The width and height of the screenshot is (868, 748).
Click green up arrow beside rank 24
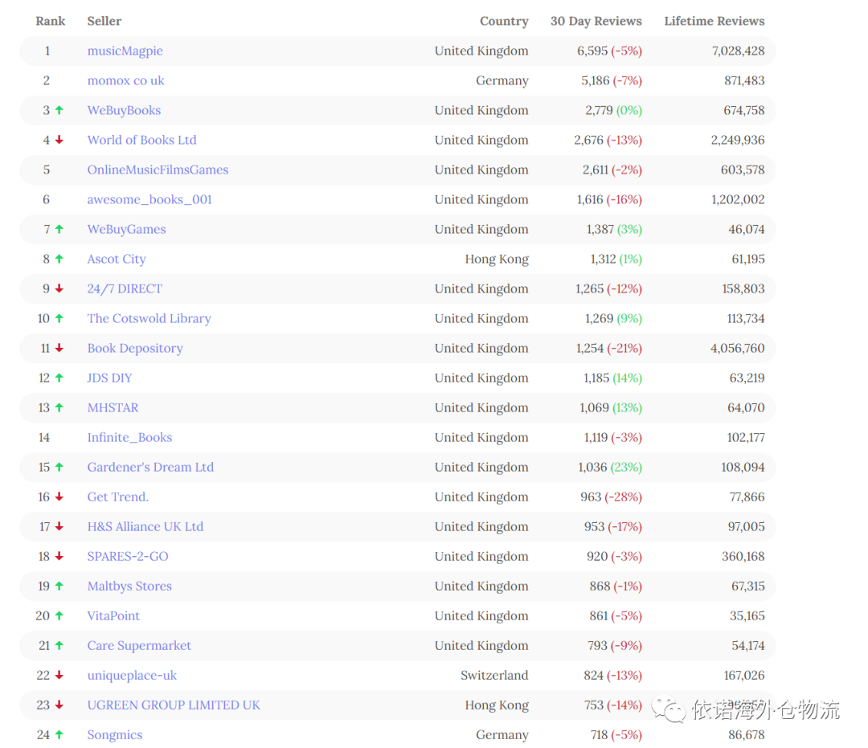pos(59,734)
